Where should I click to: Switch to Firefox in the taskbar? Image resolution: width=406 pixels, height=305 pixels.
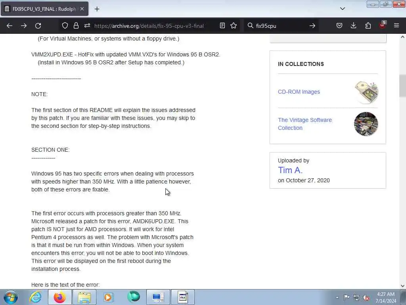[x=60, y=297]
